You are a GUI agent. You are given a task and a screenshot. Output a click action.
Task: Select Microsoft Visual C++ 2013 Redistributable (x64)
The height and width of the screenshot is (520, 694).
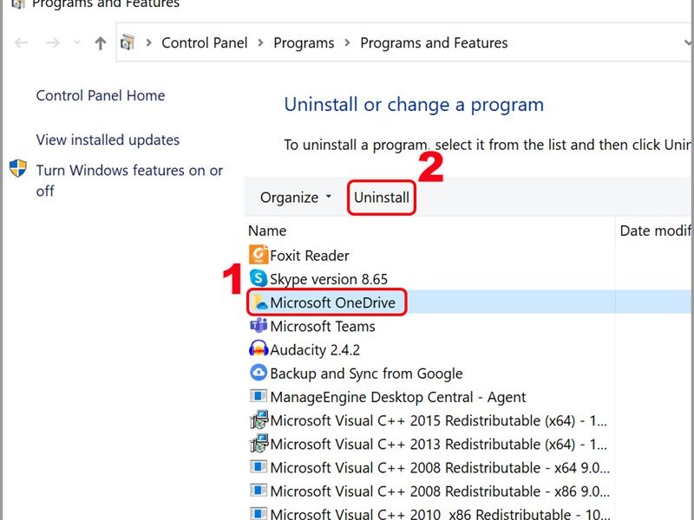438,444
